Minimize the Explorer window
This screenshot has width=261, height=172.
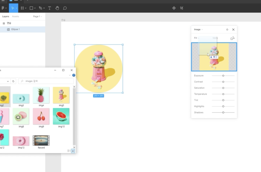coord(55,70)
